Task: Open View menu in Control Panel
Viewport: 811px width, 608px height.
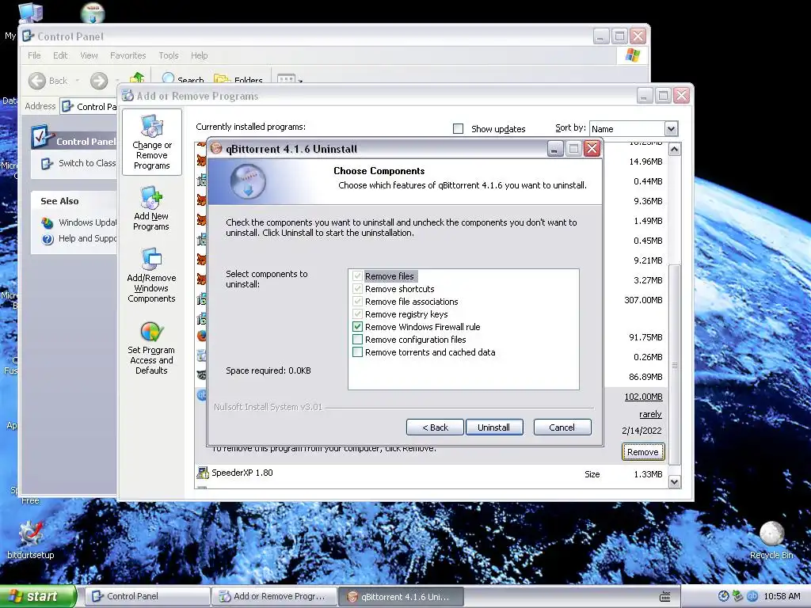Action: click(x=89, y=55)
